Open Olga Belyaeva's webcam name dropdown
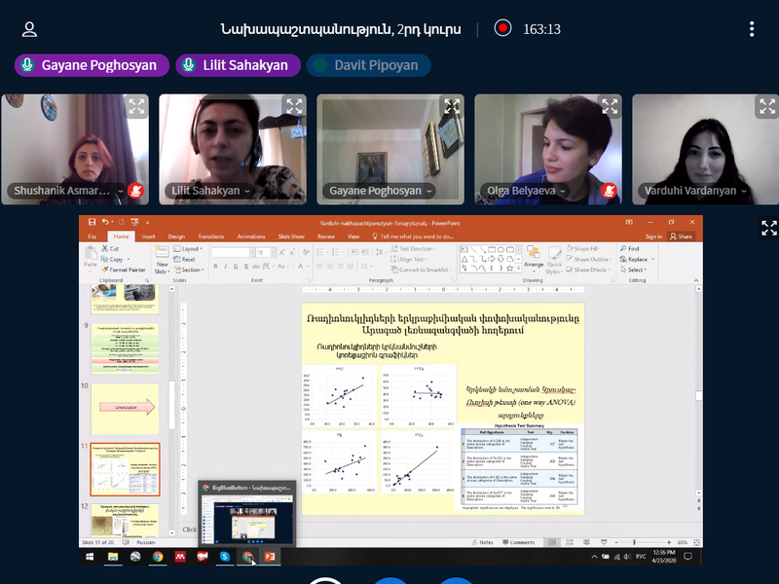 coord(526,191)
